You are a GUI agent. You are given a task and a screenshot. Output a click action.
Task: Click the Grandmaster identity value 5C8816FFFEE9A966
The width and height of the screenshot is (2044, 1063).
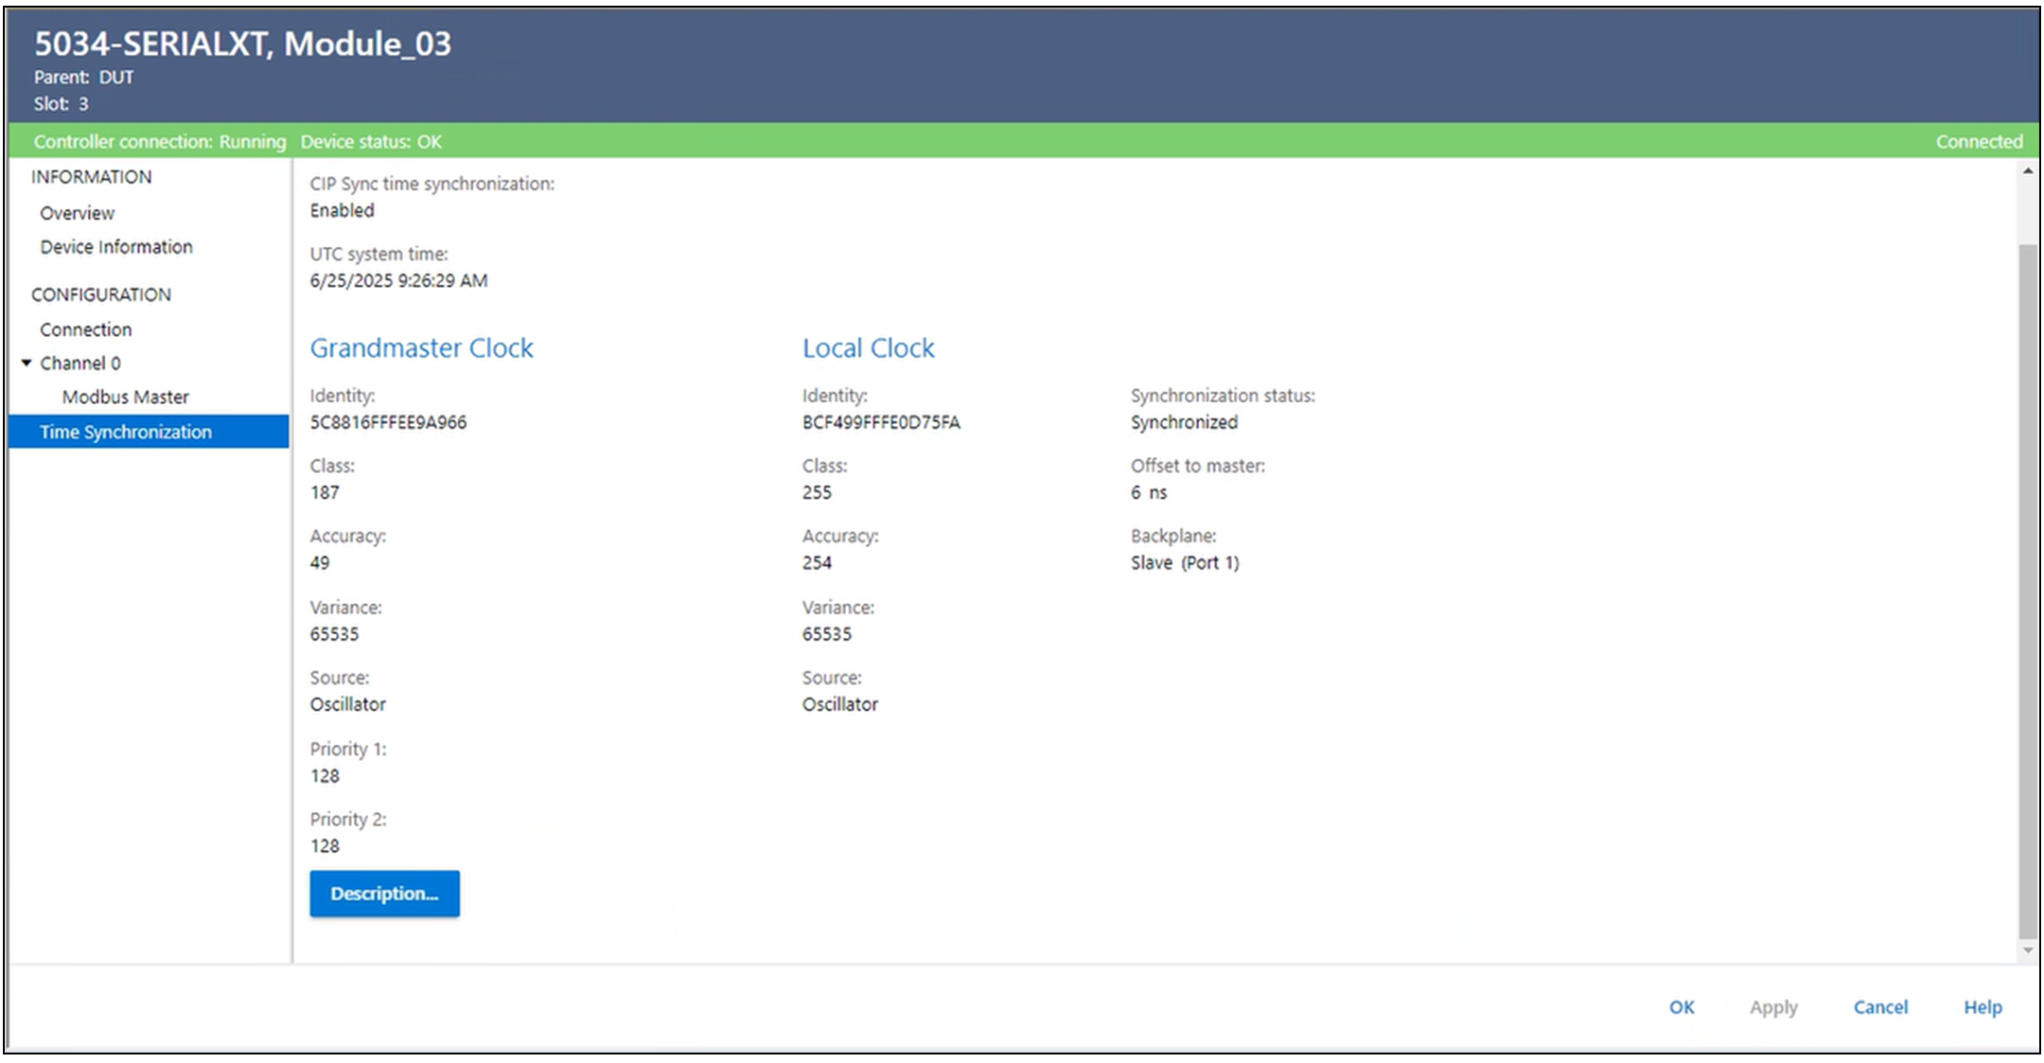[x=388, y=422]
